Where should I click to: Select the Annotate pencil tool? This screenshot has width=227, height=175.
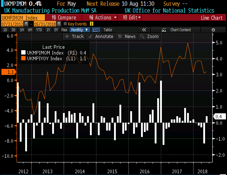pyautogui.click(x=101, y=37)
